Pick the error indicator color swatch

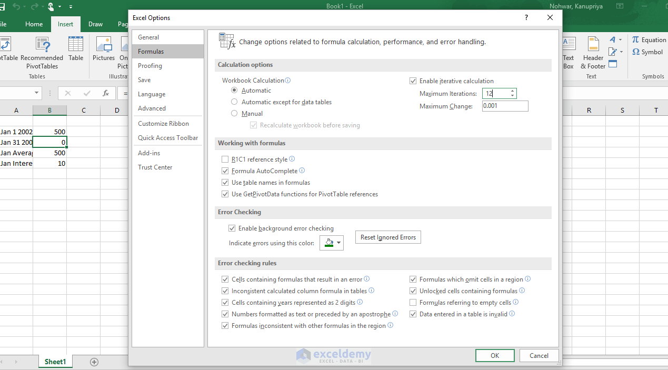pyautogui.click(x=328, y=243)
